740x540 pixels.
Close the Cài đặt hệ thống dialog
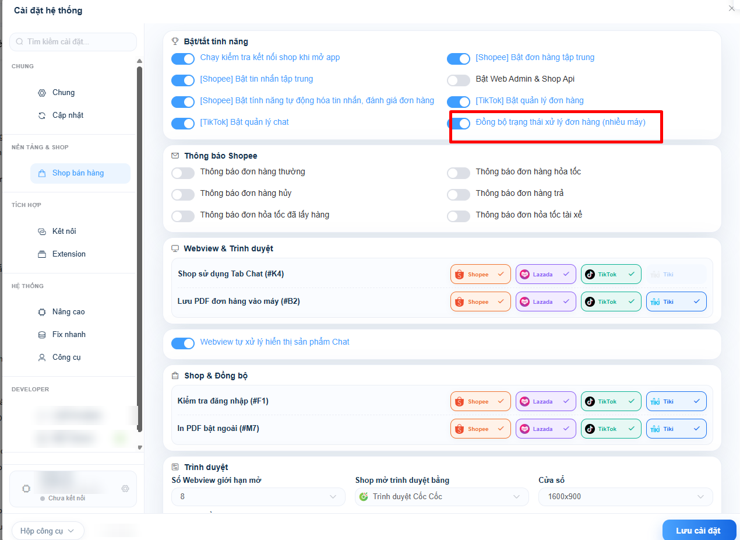click(x=732, y=8)
